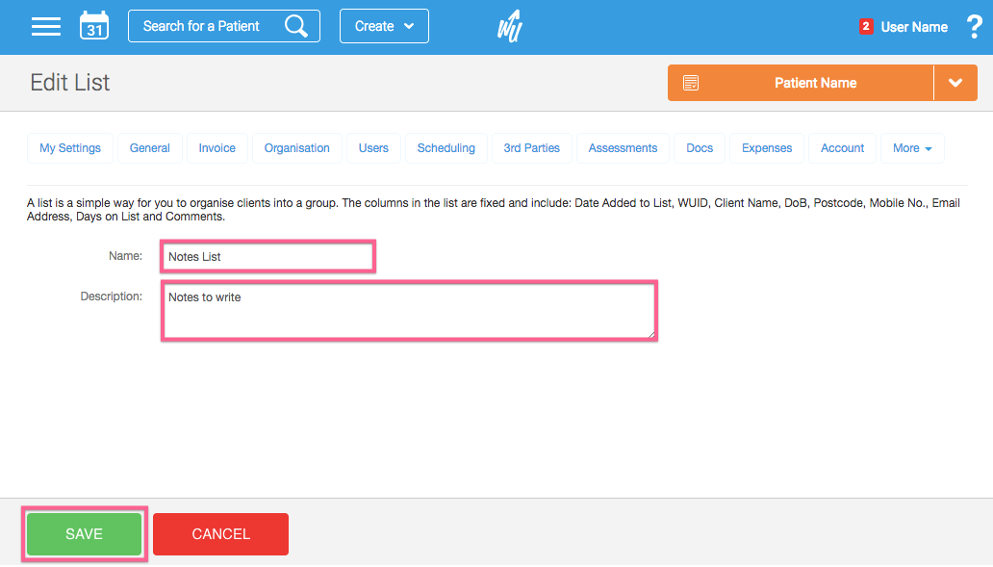Open the Assessments tab

pyautogui.click(x=623, y=148)
